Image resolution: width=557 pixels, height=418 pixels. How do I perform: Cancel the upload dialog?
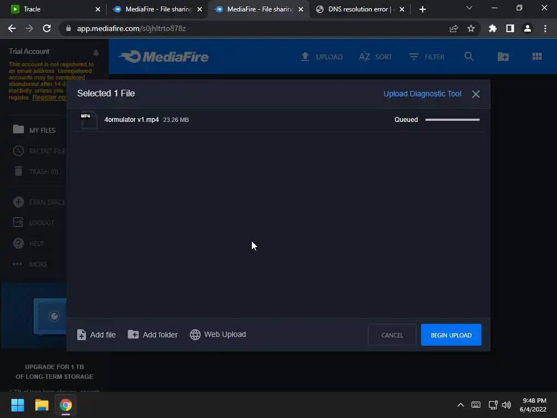392,335
